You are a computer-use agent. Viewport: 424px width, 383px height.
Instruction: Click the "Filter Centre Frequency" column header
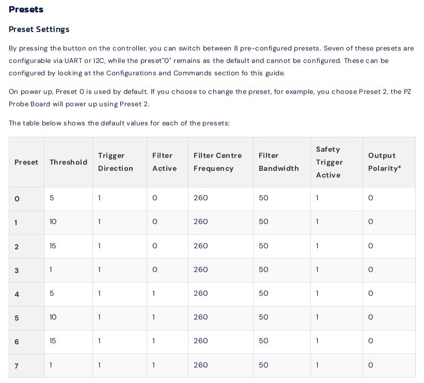[217, 162]
